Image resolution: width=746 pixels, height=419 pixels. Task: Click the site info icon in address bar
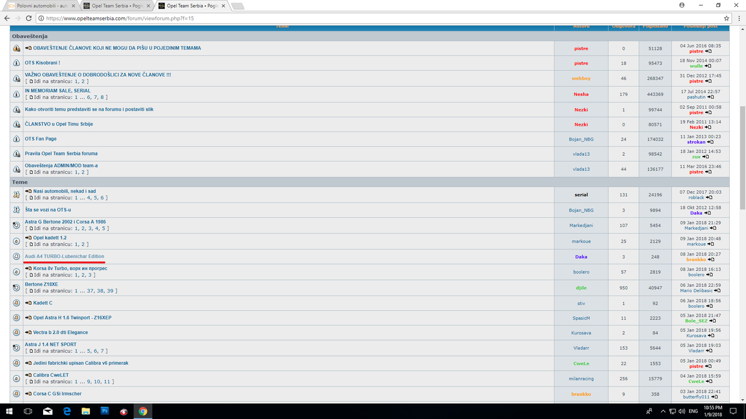click(x=41, y=18)
